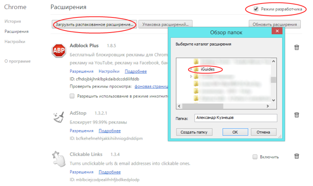Open Настройки link for Adblock Plus

109,71
